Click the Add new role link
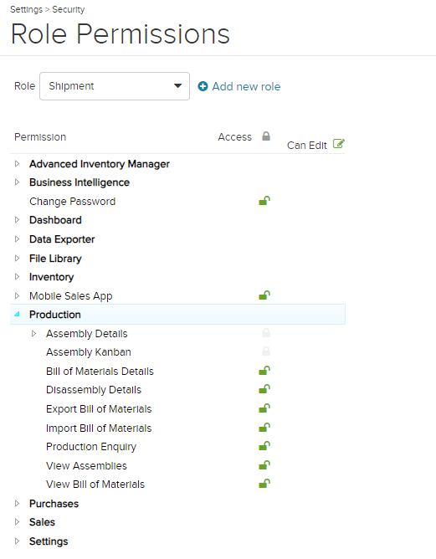 coord(246,86)
